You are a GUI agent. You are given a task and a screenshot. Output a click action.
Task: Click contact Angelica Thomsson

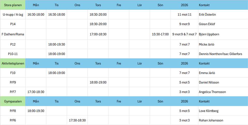point(212,92)
